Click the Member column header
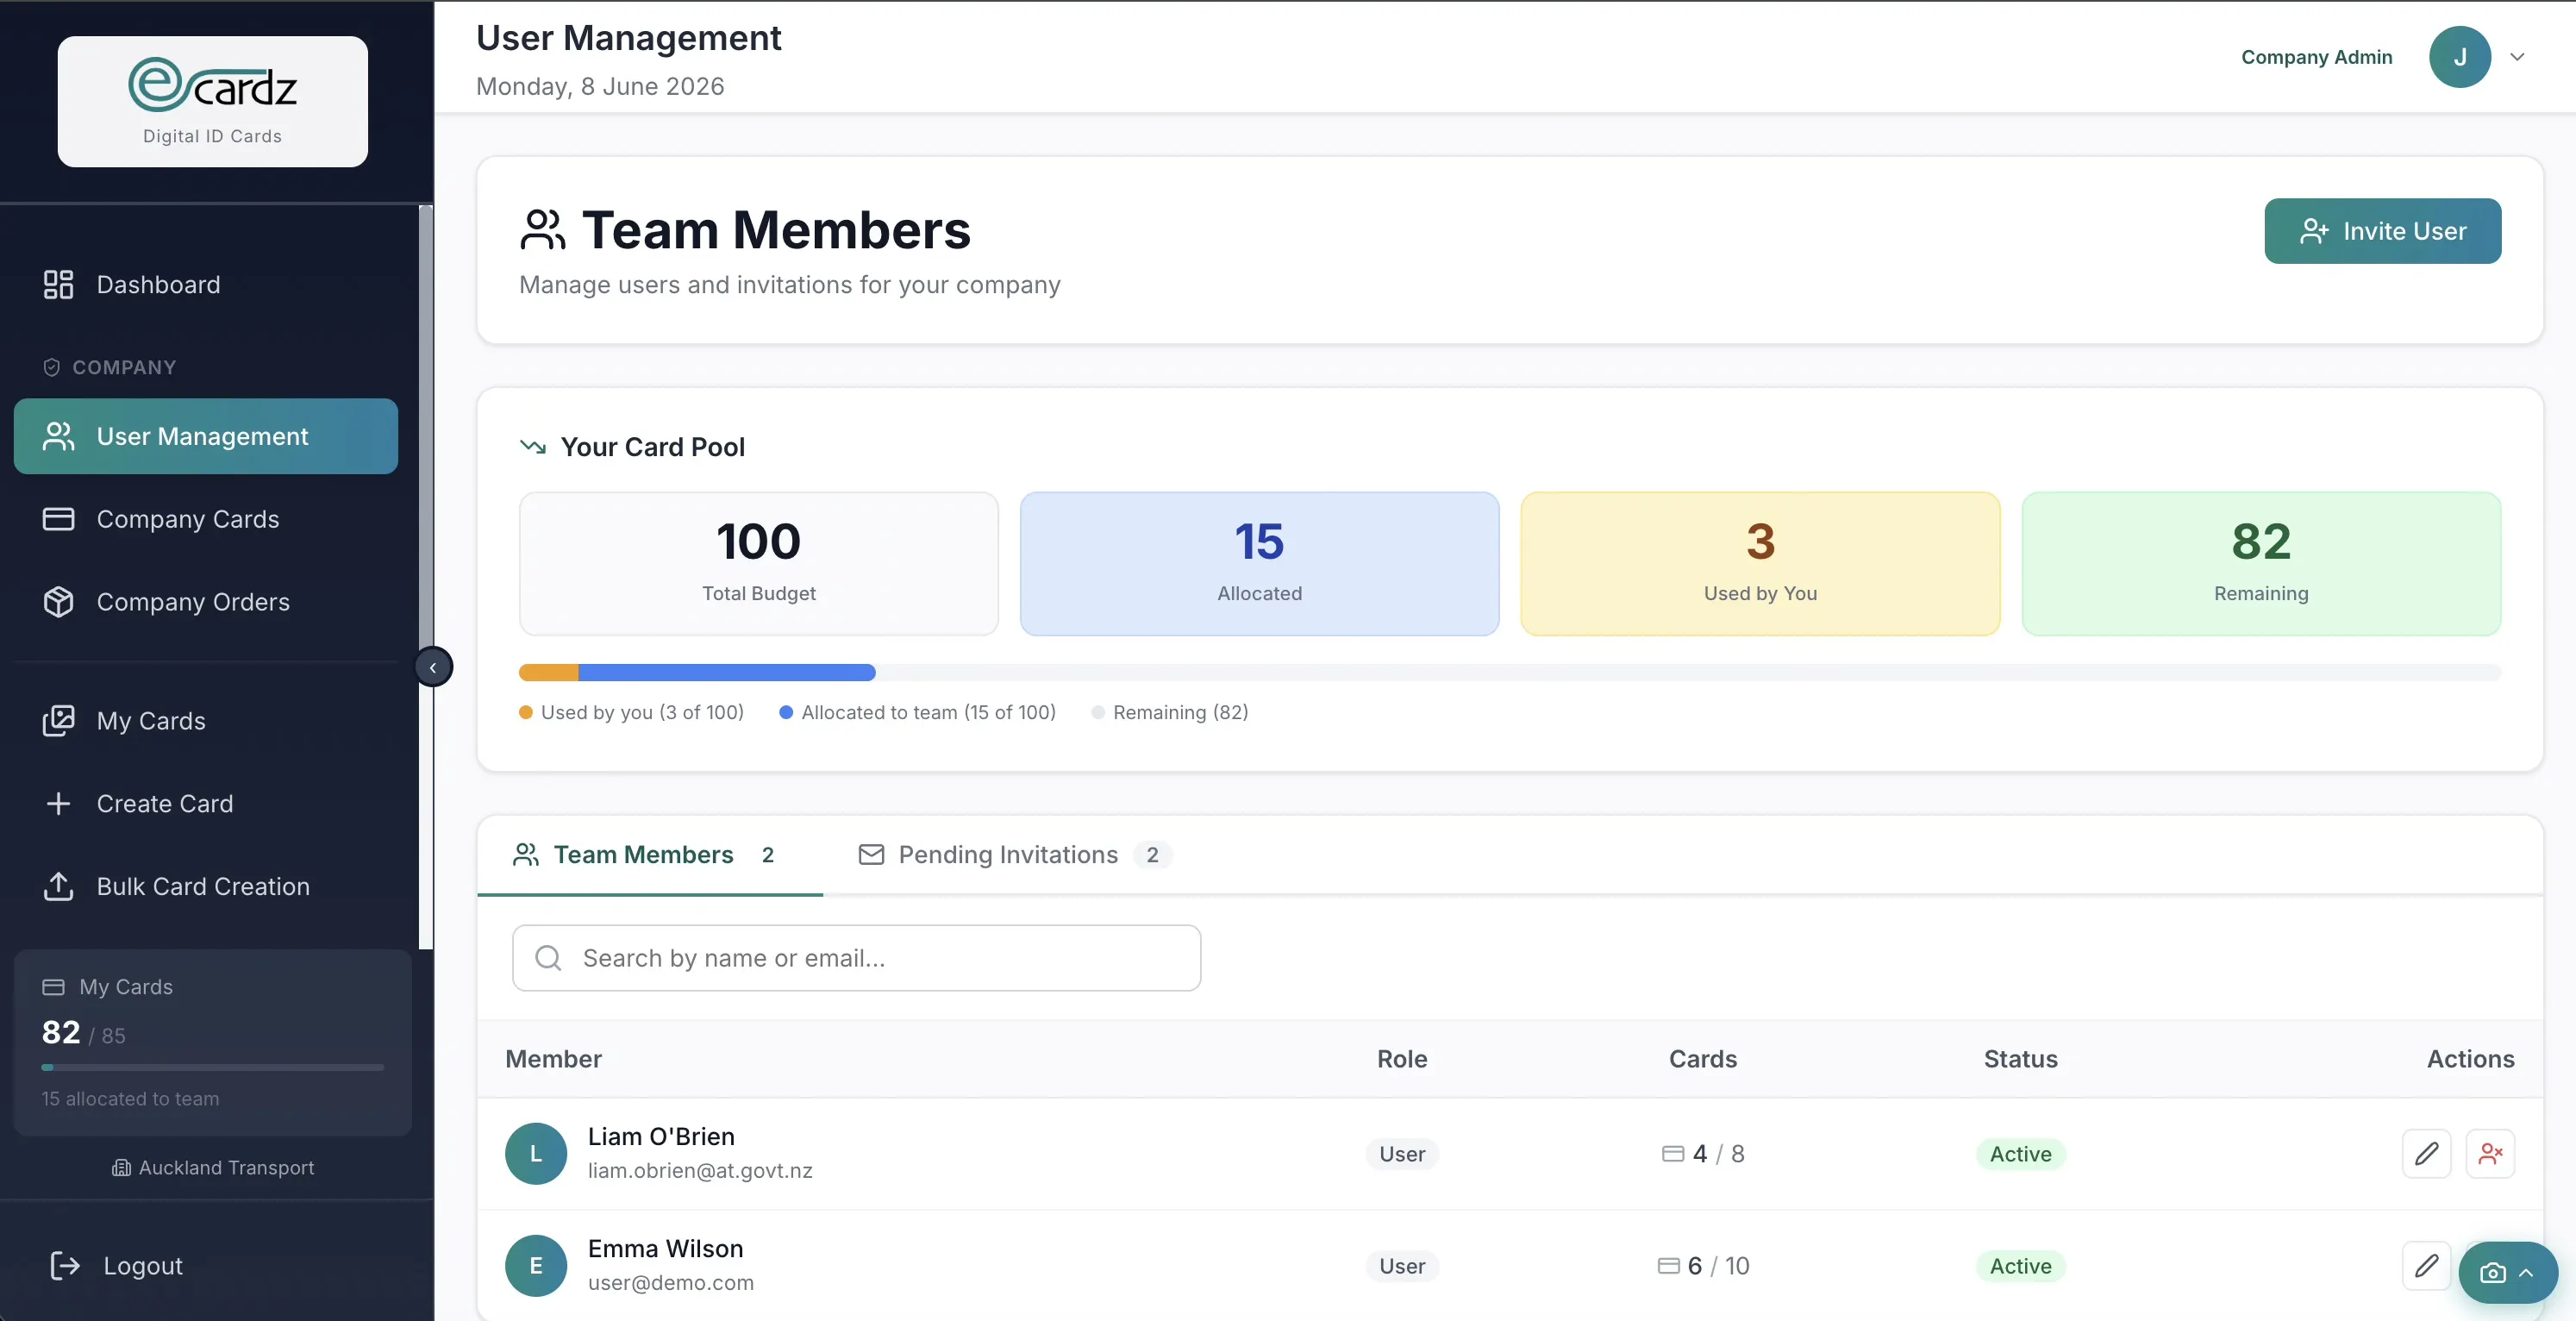Image resolution: width=2576 pixels, height=1321 pixels. (554, 1059)
